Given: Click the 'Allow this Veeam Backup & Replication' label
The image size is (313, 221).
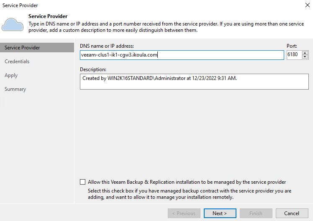Looking at the screenshot, I should coord(187,182).
